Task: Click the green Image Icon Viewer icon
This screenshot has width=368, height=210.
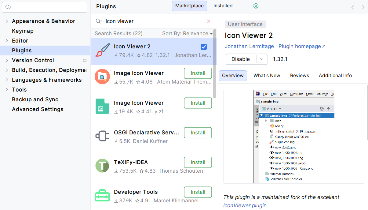Action: [102, 107]
